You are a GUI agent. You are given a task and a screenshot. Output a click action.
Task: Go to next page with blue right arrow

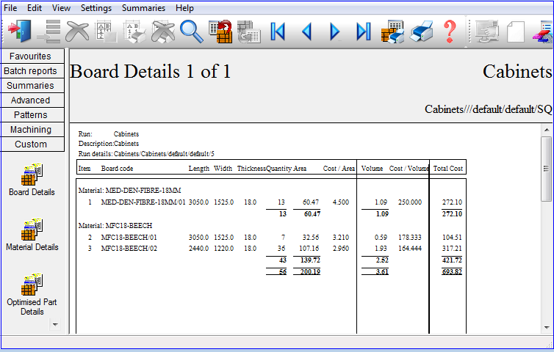click(334, 32)
